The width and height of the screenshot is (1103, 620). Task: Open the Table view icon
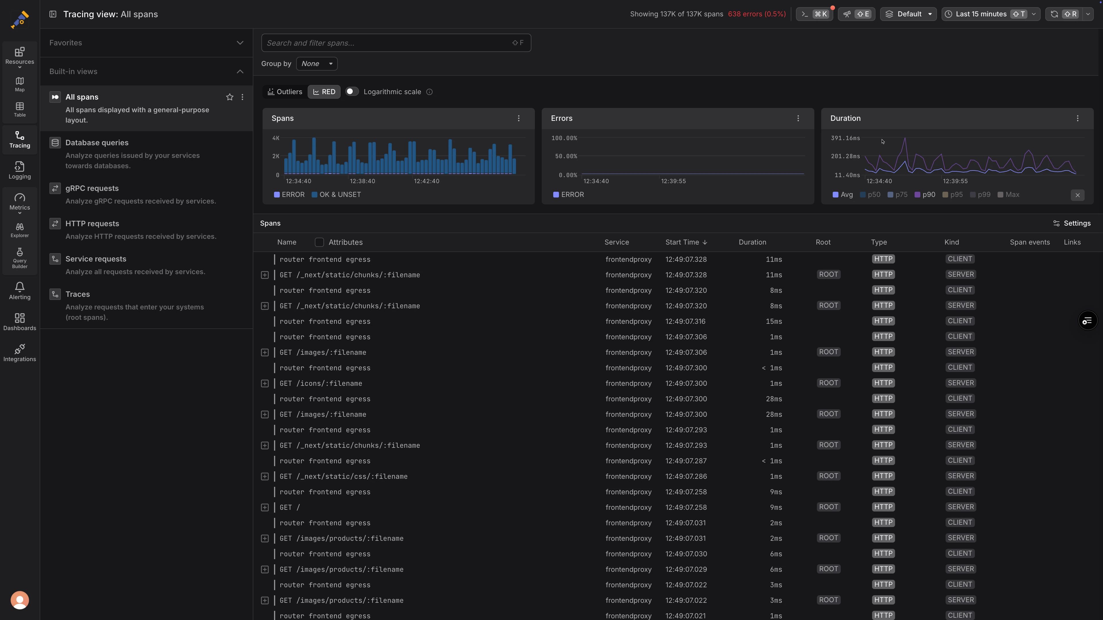click(x=19, y=110)
